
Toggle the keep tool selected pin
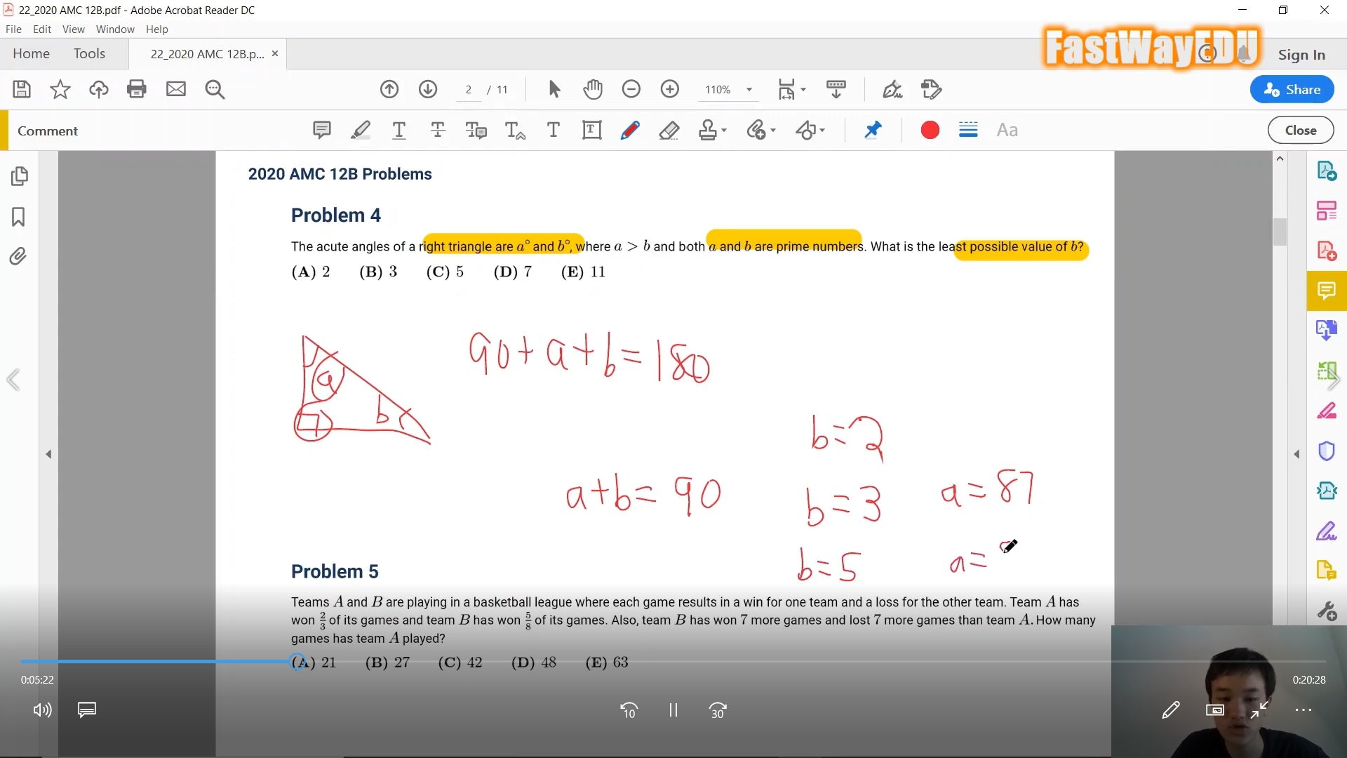tap(873, 130)
